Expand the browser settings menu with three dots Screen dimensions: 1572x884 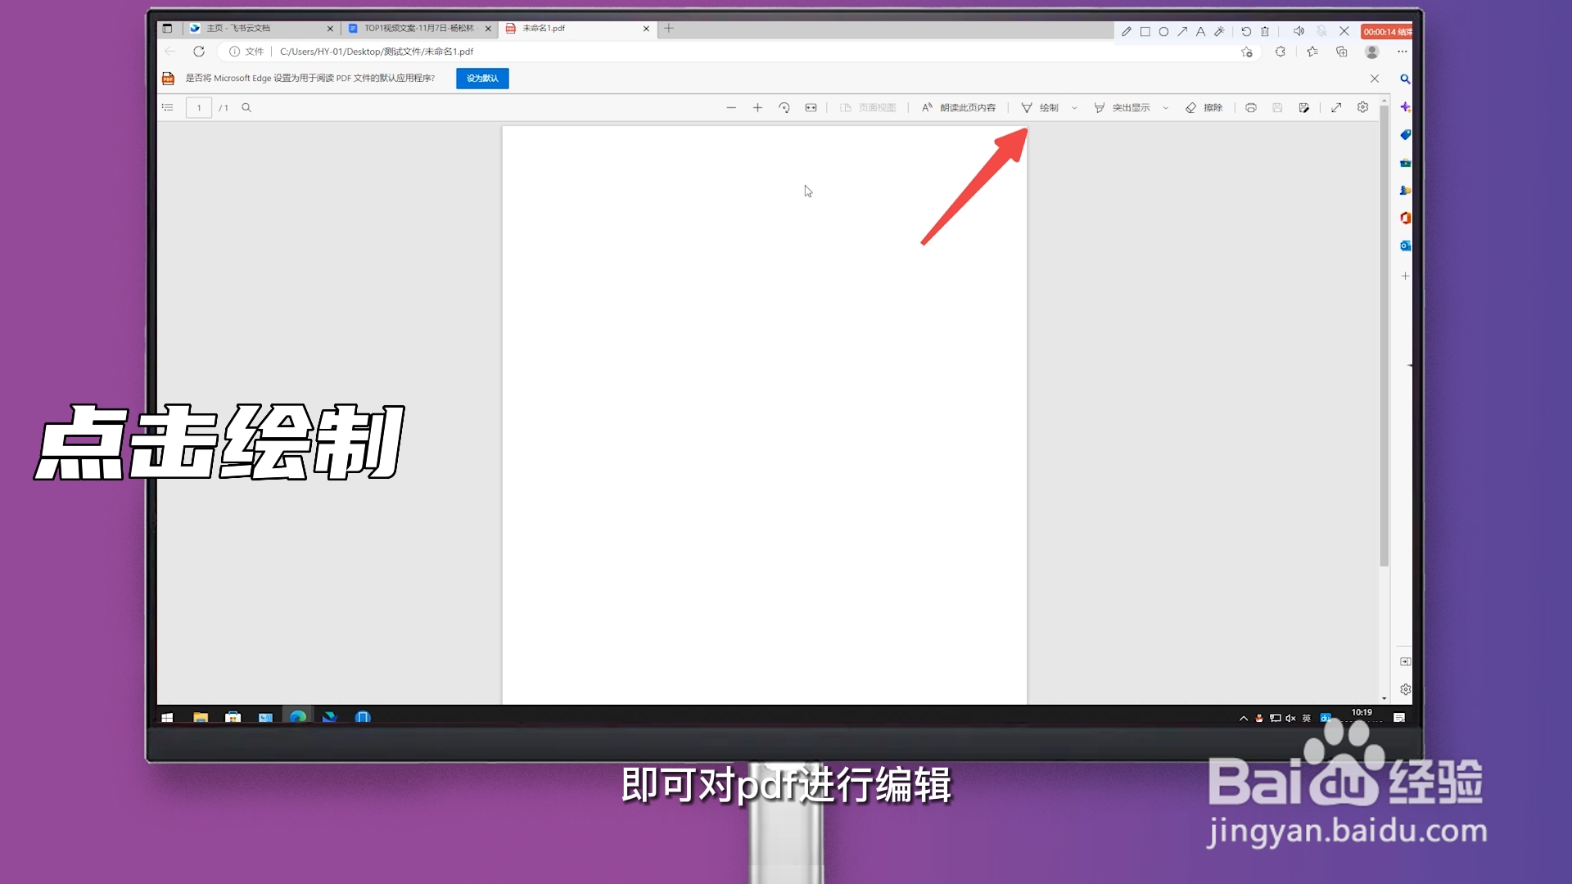[1402, 51]
